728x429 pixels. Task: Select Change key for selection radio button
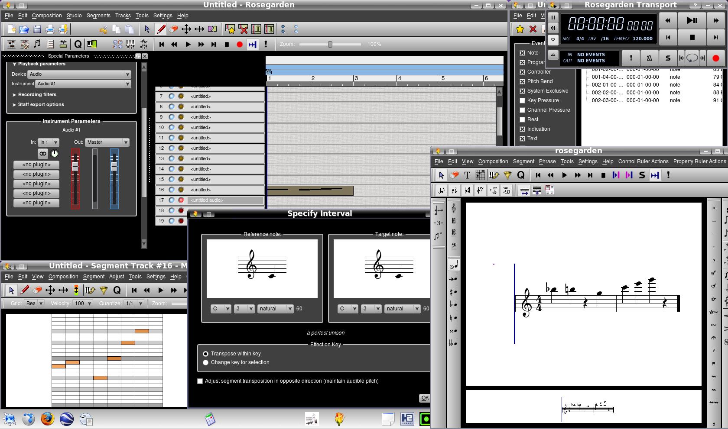206,362
